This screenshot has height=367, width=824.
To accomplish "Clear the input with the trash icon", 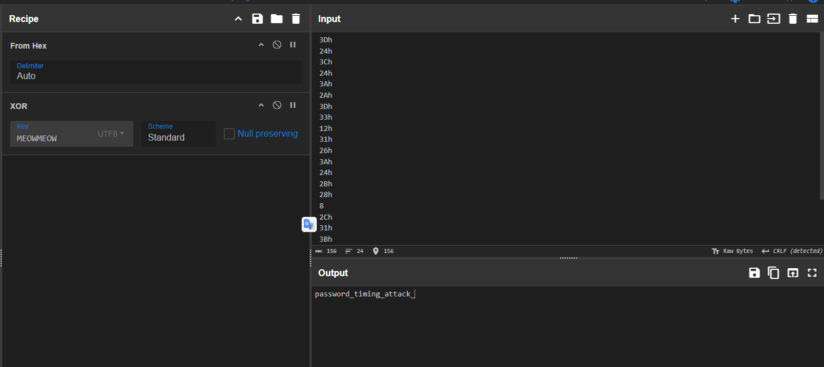I will tap(792, 19).
